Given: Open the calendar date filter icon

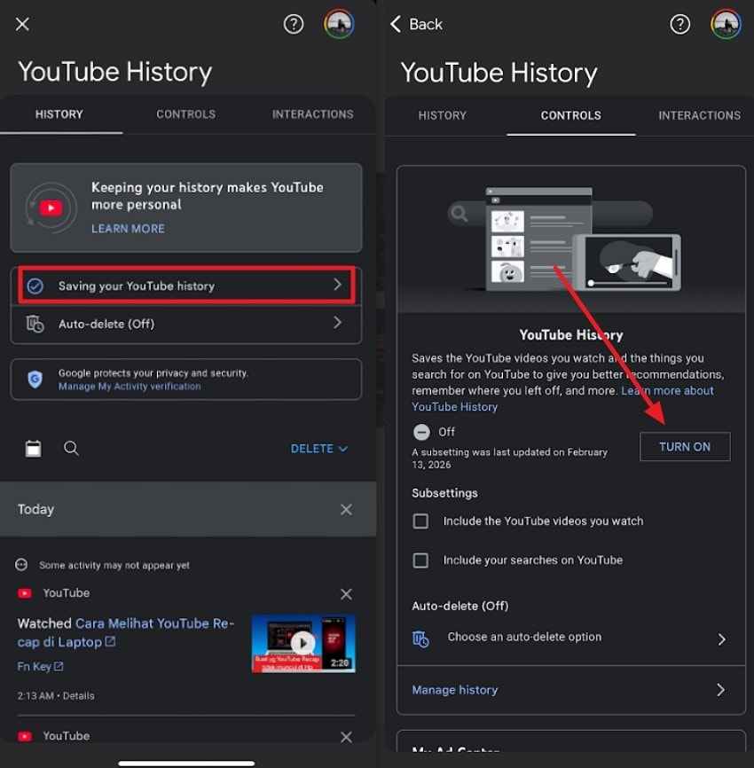Looking at the screenshot, I should (x=33, y=448).
